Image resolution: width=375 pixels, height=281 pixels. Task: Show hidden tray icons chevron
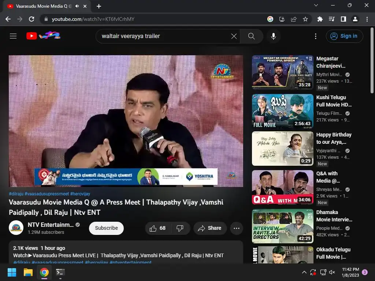pos(304,272)
